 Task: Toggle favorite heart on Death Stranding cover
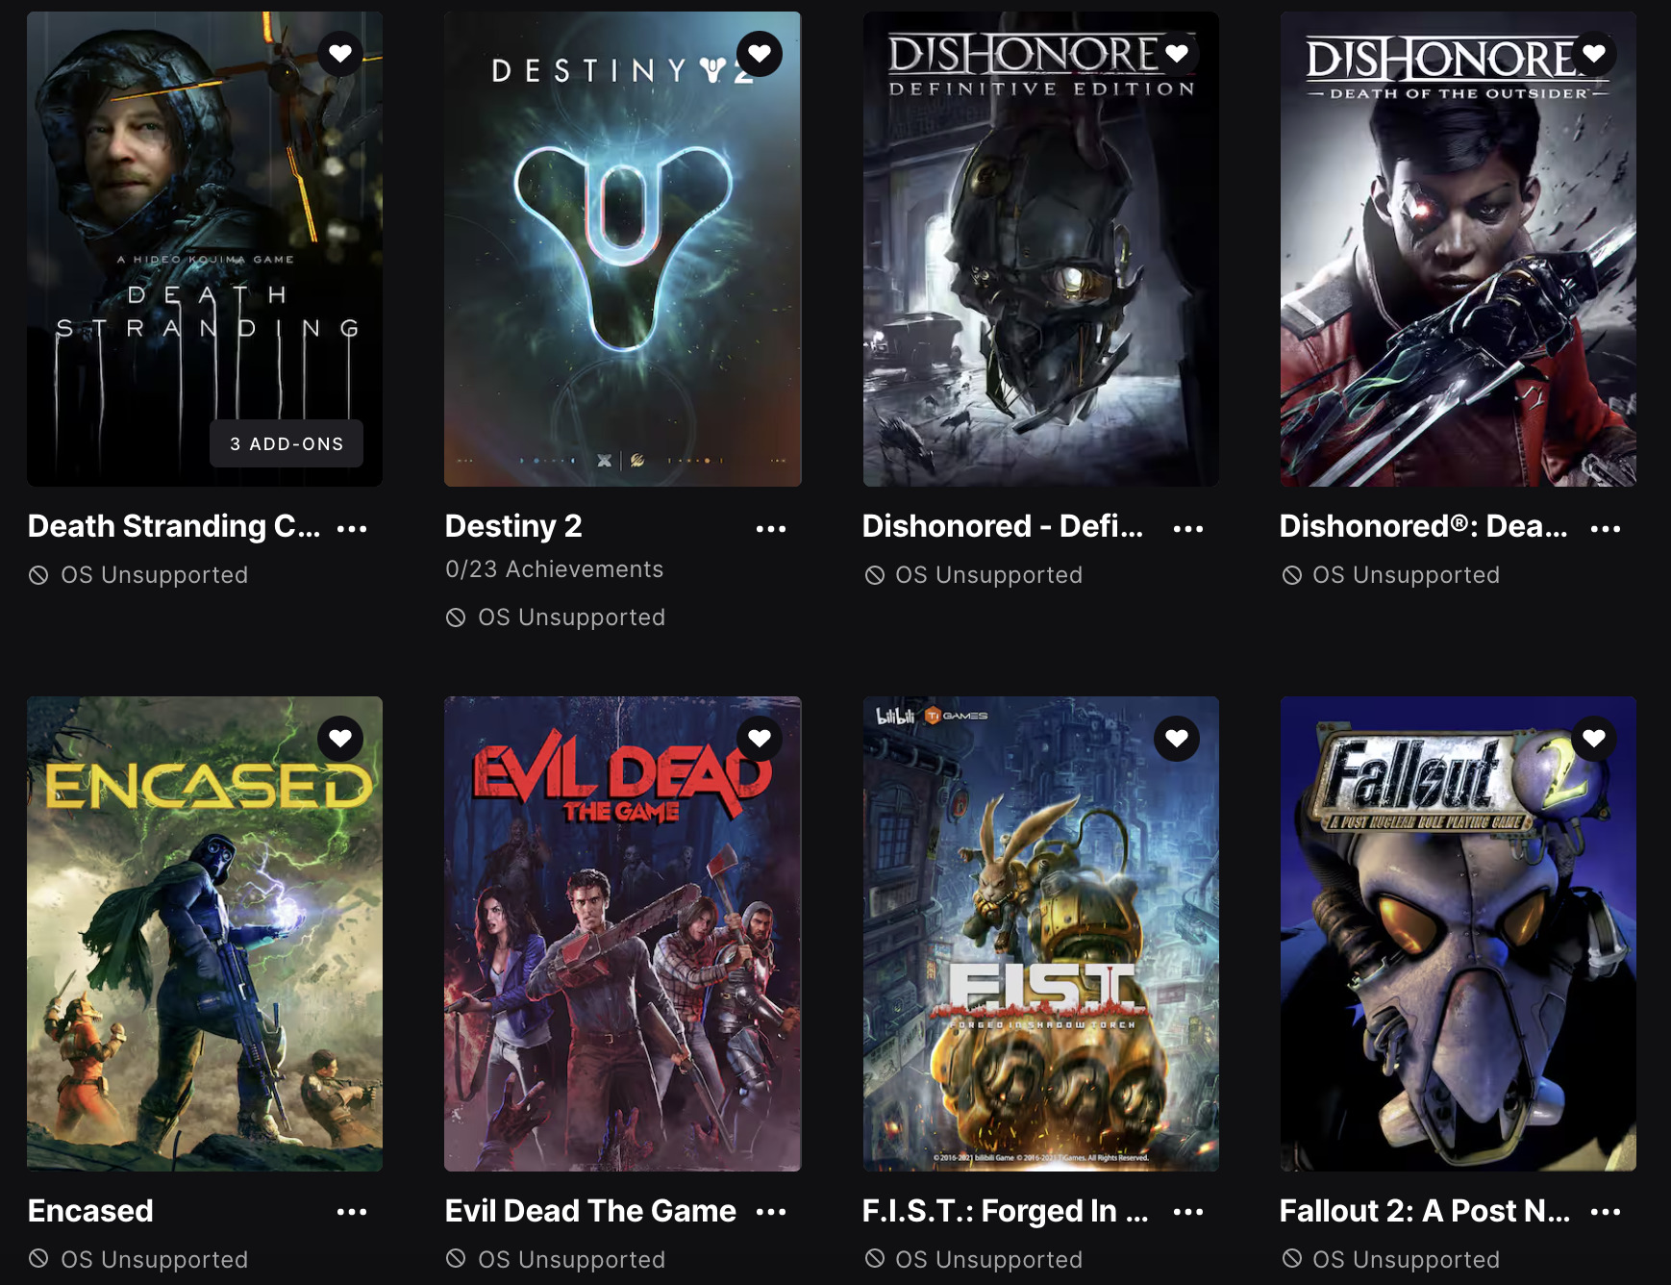pyautogui.click(x=340, y=54)
